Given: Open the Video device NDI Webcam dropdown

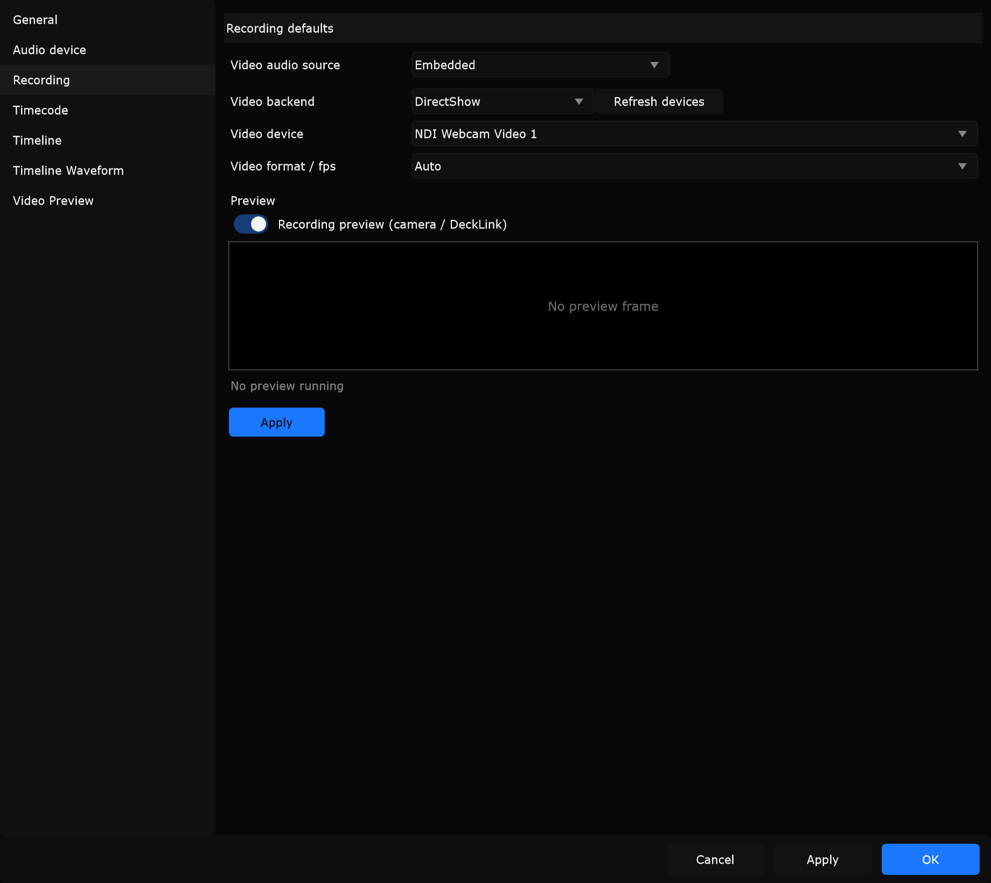Looking at the screenshot, I should pyautogui.click(x=694, y=134).
